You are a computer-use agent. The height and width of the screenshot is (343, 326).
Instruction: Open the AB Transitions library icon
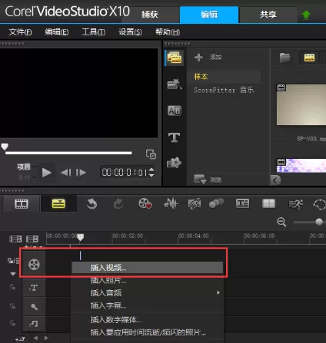click(x=175, y=110)
